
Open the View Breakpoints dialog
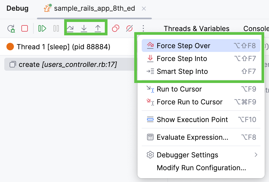click(116, 28)
